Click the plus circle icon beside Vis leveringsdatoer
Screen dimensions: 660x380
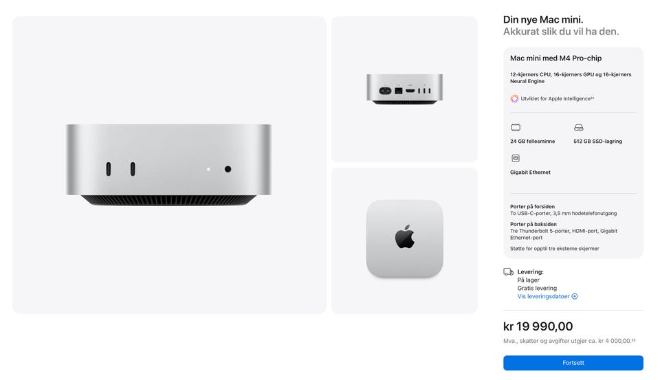[575, 296]
